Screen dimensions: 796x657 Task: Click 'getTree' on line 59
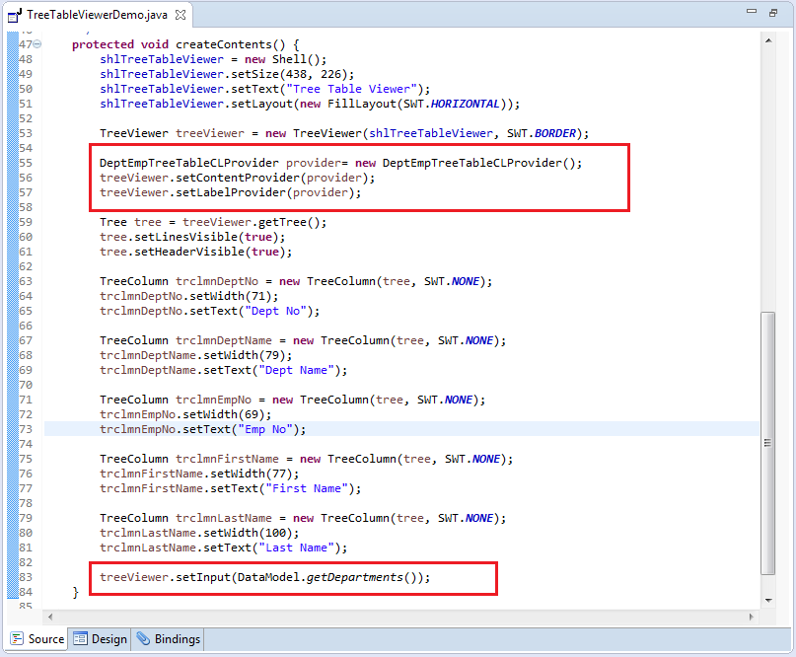point(283,222)
